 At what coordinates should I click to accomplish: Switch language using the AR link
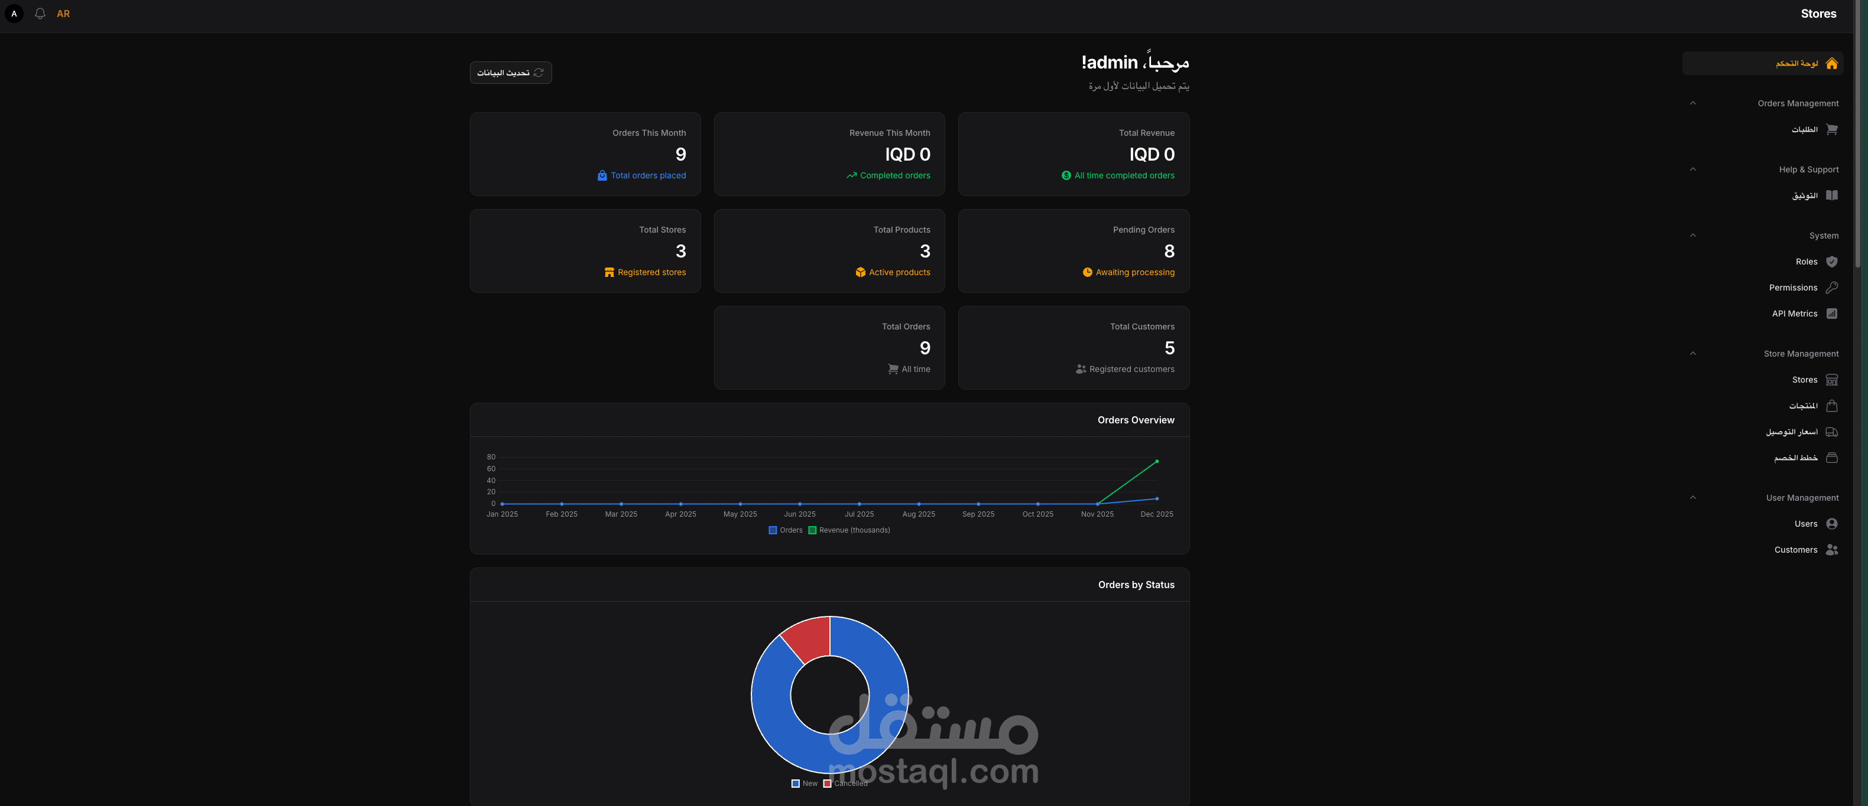tap(63, 14)
